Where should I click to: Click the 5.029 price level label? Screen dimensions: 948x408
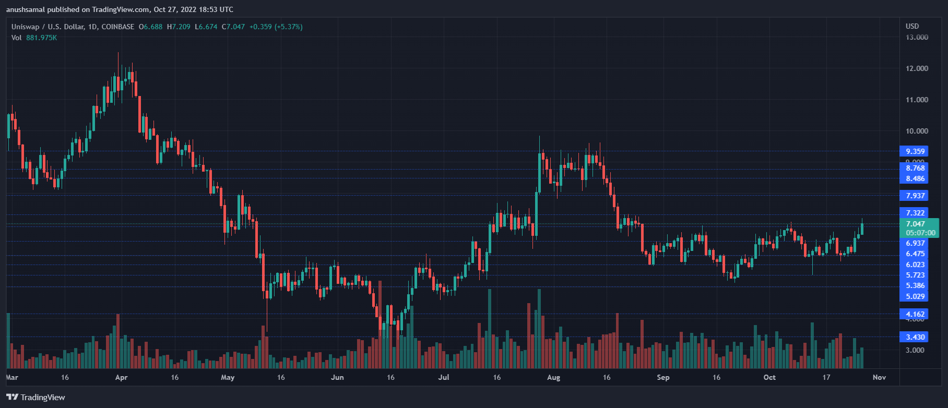[914, 296]
